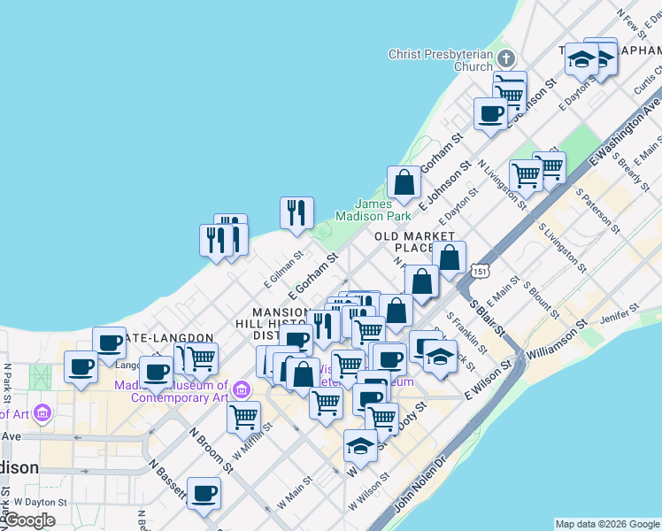Select the graduation cap marker above W Wilson St
Viewport: 662px width, 531px height.
360,447
